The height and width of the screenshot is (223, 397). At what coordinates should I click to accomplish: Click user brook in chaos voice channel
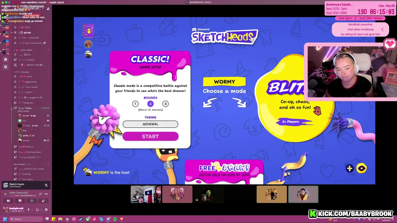[33, 116]
